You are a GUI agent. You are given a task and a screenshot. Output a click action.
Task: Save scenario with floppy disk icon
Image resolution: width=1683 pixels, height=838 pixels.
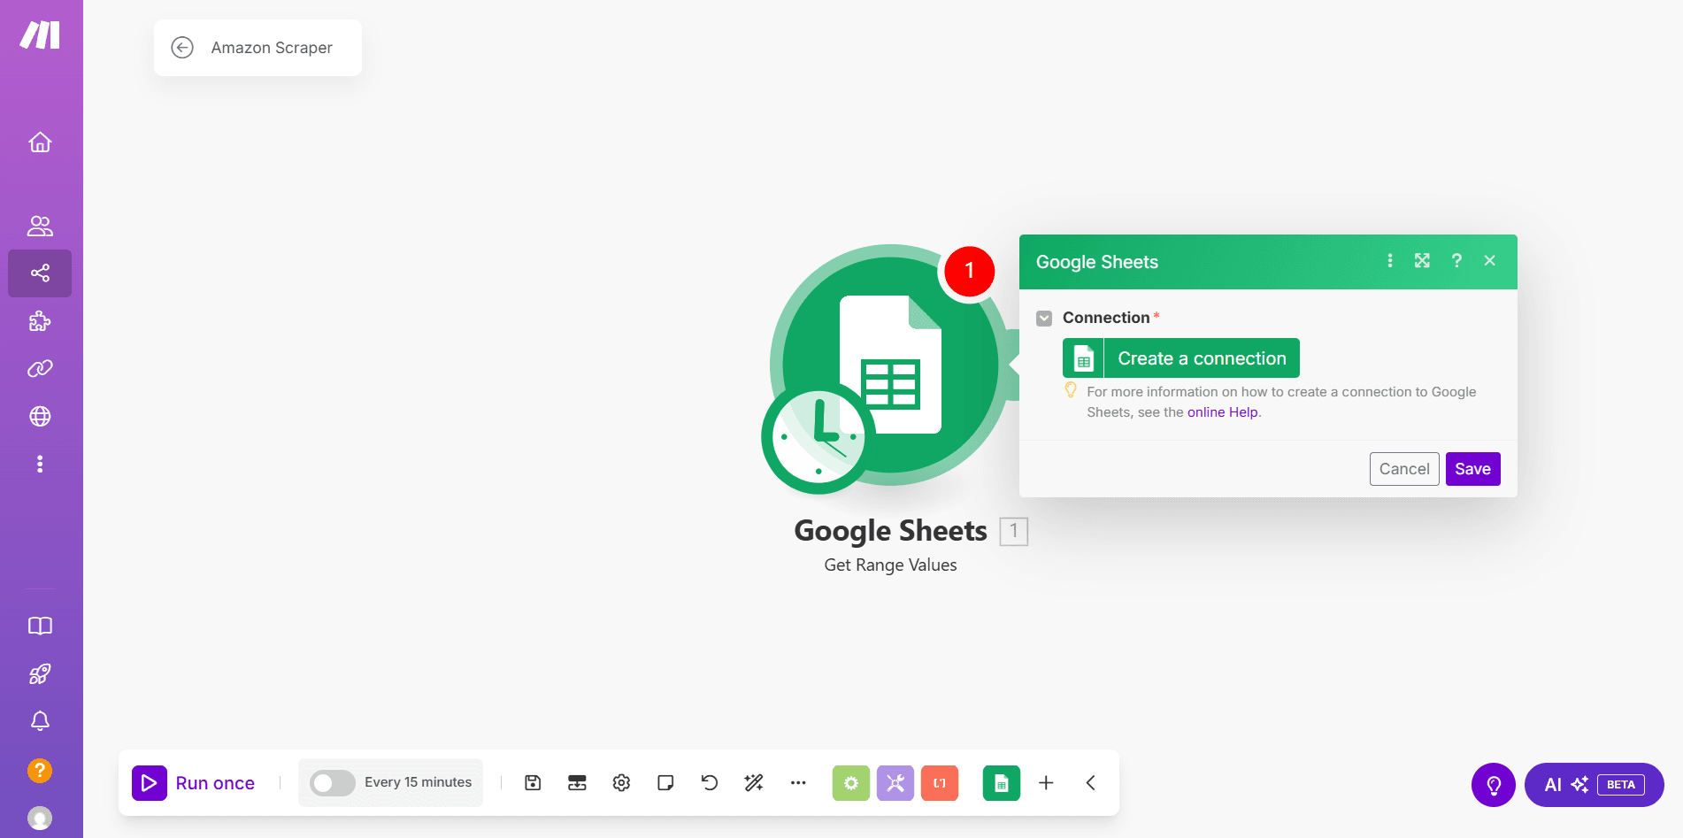pos(533,782)
